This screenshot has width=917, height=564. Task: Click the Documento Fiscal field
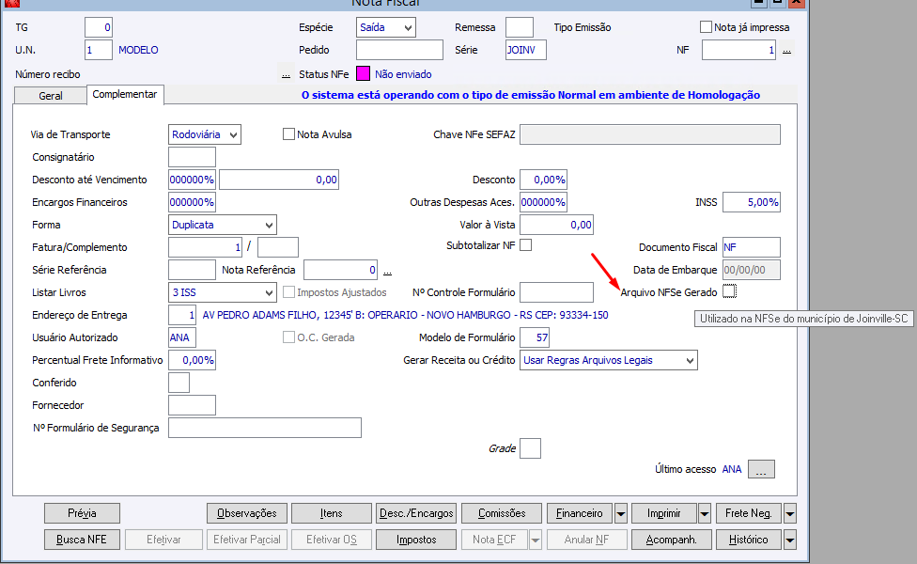(752, 247)
